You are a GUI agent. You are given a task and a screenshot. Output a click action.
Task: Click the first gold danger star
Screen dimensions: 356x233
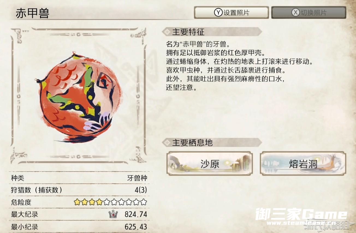(x=77, y=202)
